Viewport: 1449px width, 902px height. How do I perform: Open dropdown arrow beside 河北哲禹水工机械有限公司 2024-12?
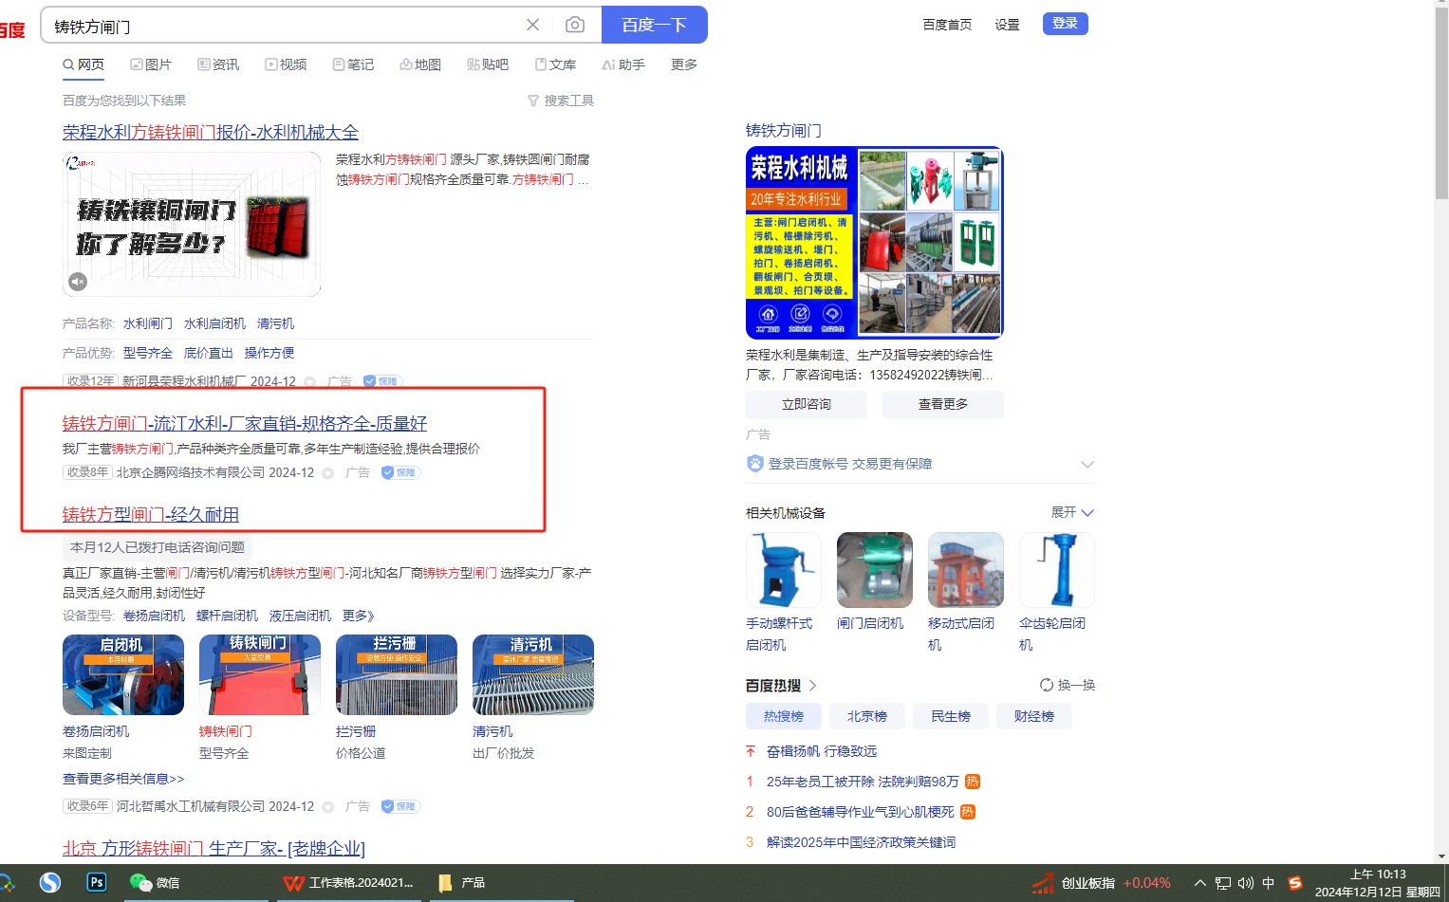[327, 807]
